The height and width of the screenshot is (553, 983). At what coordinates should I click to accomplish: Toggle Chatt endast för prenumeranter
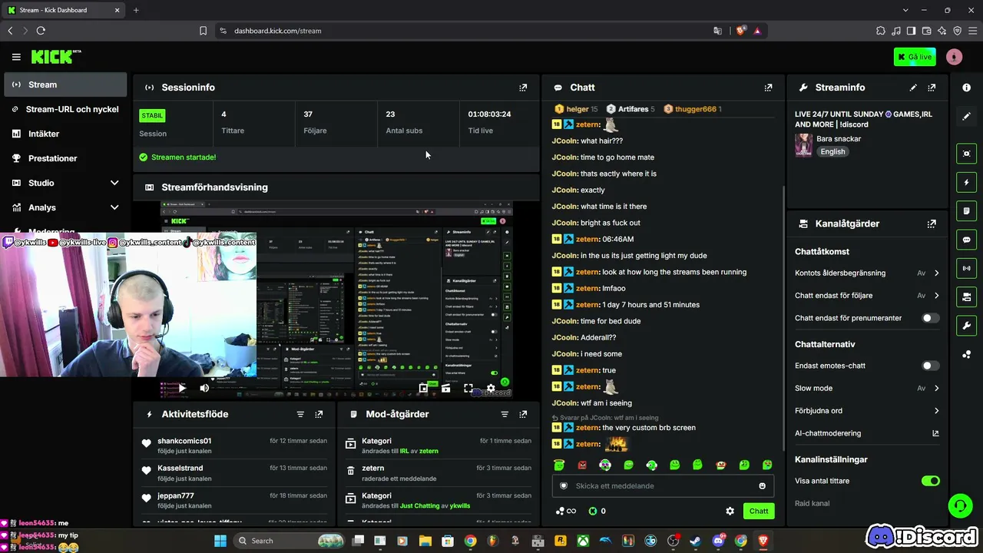[930, 318]
